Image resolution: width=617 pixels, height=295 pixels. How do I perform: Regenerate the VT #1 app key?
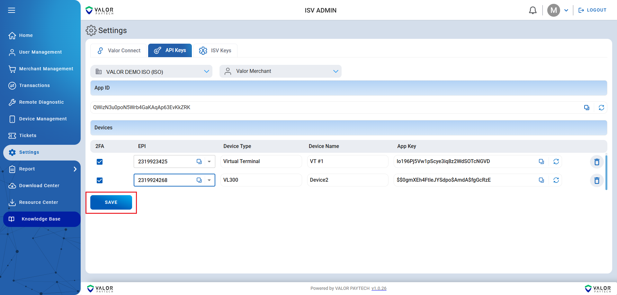(556, 161)
